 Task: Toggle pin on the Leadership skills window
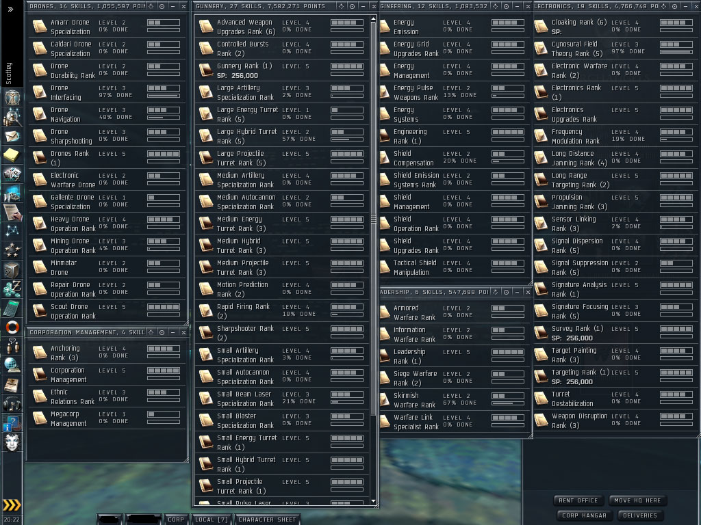pyautogui.click(x=496, y=292)
